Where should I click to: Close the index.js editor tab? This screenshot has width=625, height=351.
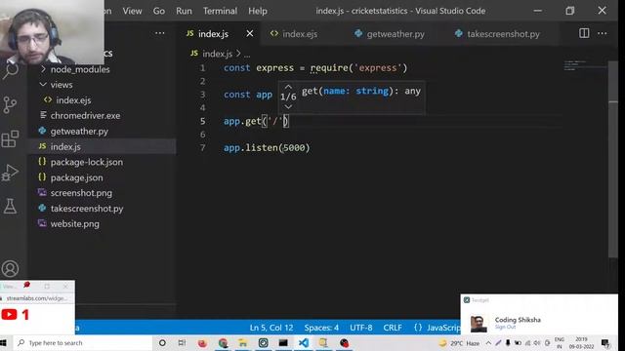click(250, 34)
